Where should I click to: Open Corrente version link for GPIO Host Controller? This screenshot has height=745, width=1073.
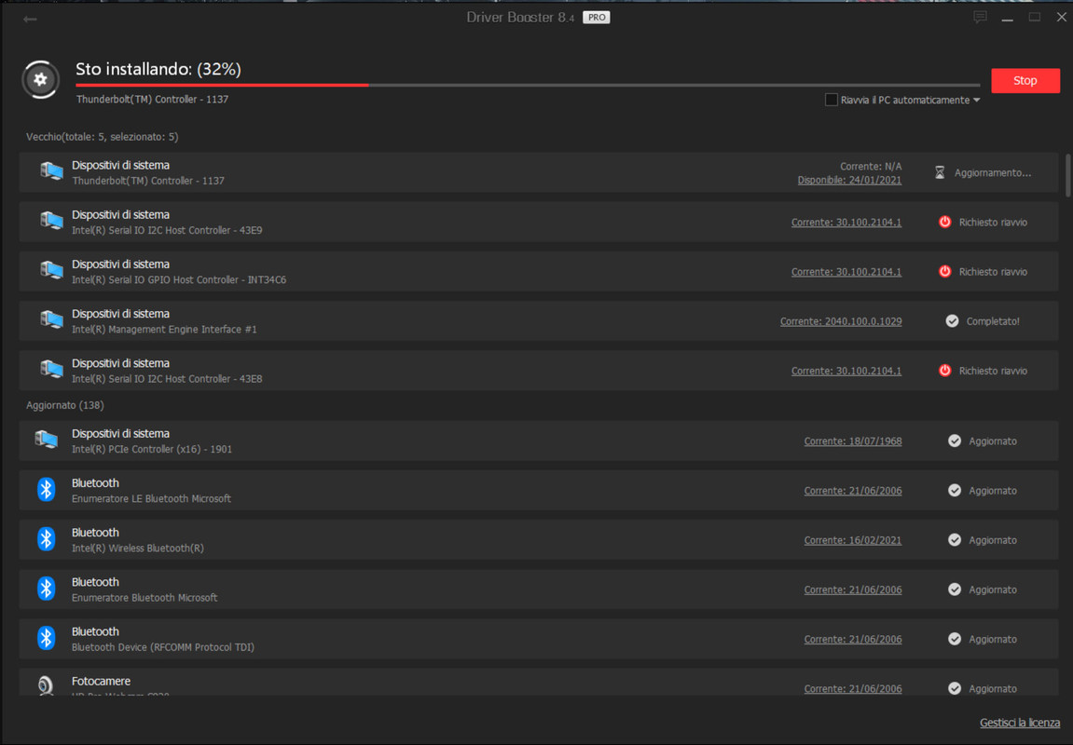[846, 272]
